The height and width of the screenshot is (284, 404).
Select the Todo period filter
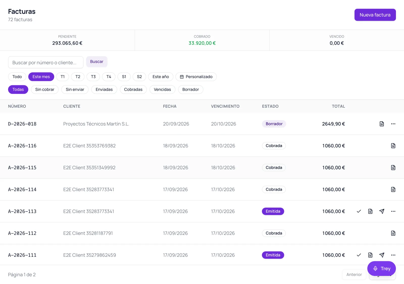pos(17,77)
